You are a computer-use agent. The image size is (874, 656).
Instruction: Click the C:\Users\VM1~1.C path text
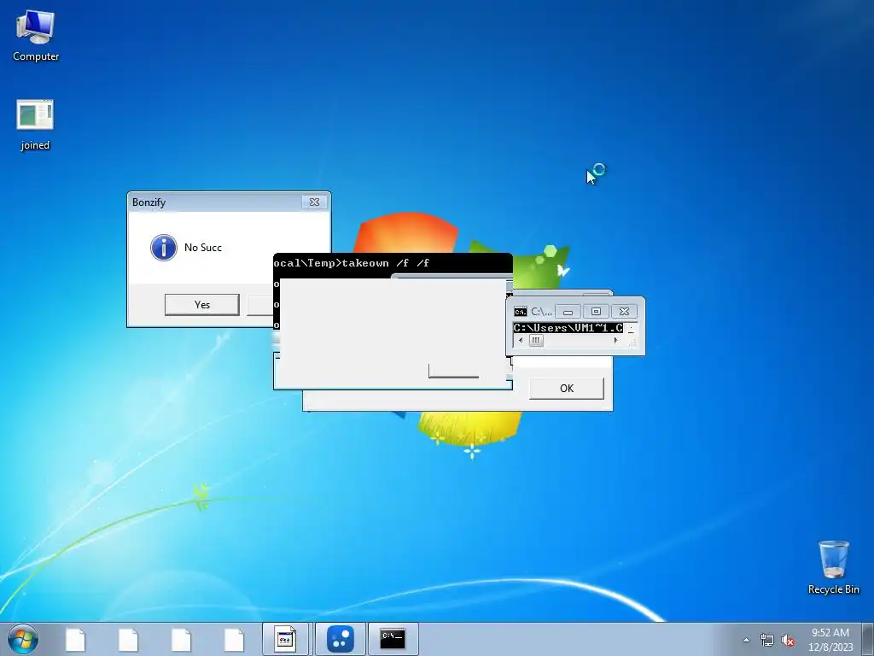click(x=568, y=327)
